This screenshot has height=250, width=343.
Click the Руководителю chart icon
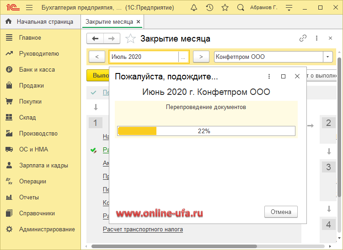[9, 53]
